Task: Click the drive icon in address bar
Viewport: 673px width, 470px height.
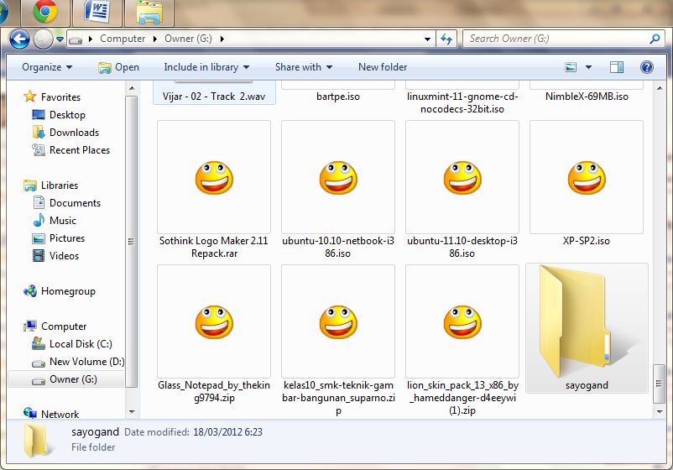Action: 76,40
